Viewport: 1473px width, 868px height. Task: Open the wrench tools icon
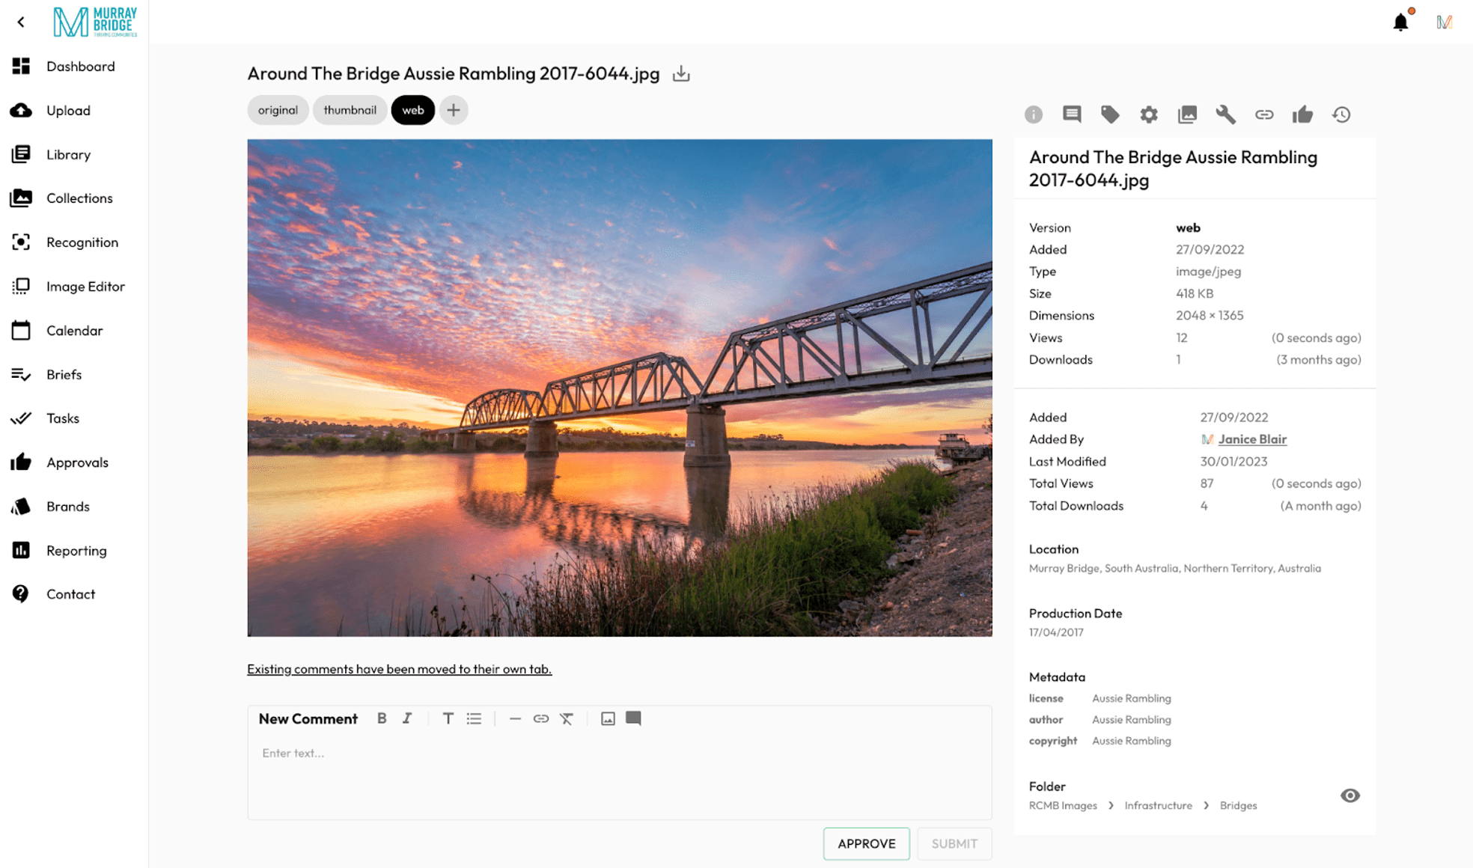1226,114
